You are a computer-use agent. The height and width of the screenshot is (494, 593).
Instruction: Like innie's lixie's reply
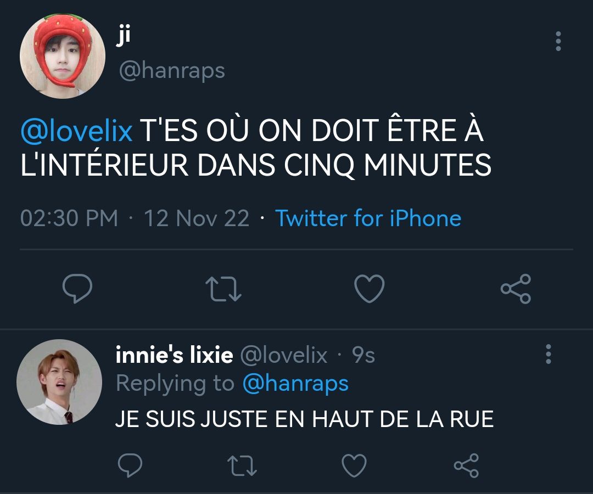pos(354,465)
